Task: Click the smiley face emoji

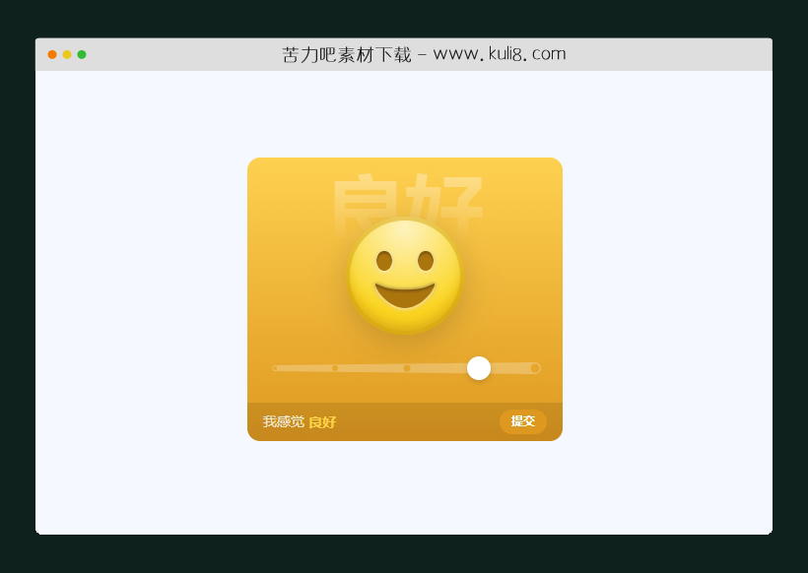Action: [404, 276]
